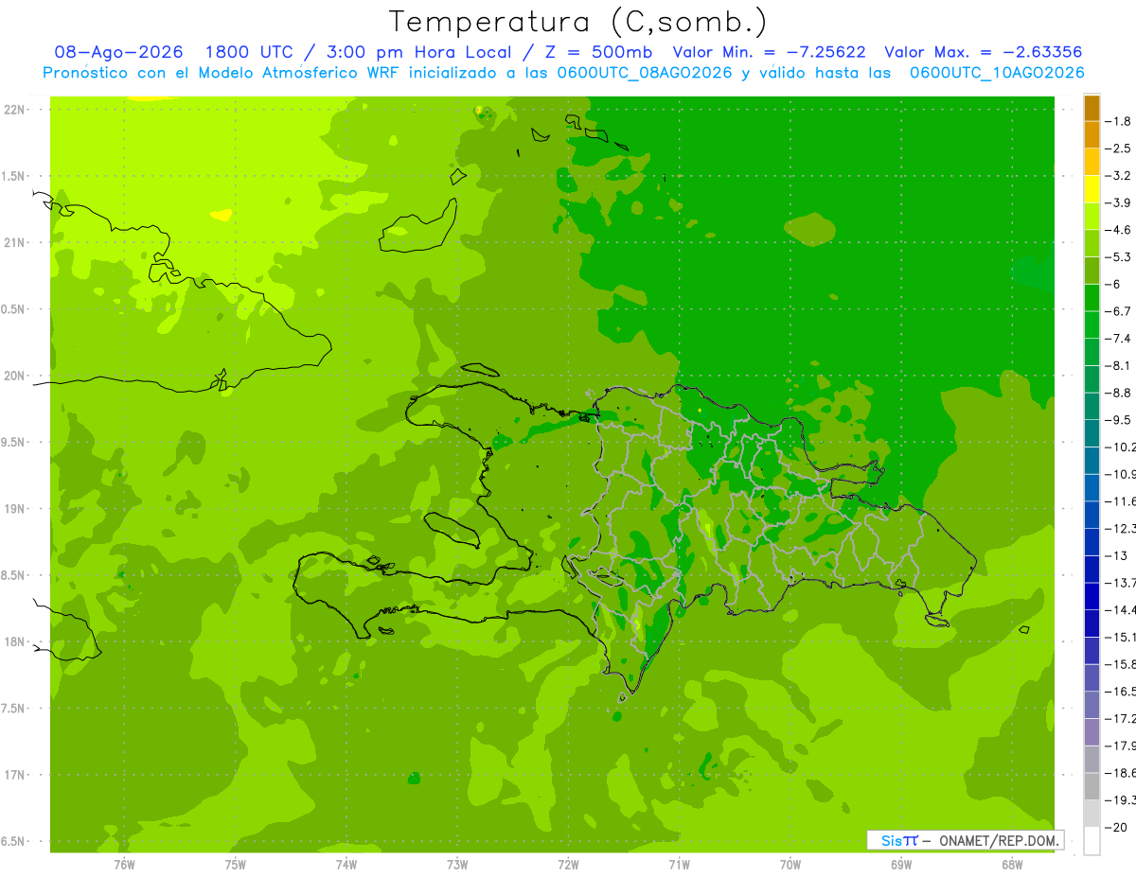Click the '-9.5' colorbar value
The width and height of the screenshot is (1136, 877).
pos(1120,420)
